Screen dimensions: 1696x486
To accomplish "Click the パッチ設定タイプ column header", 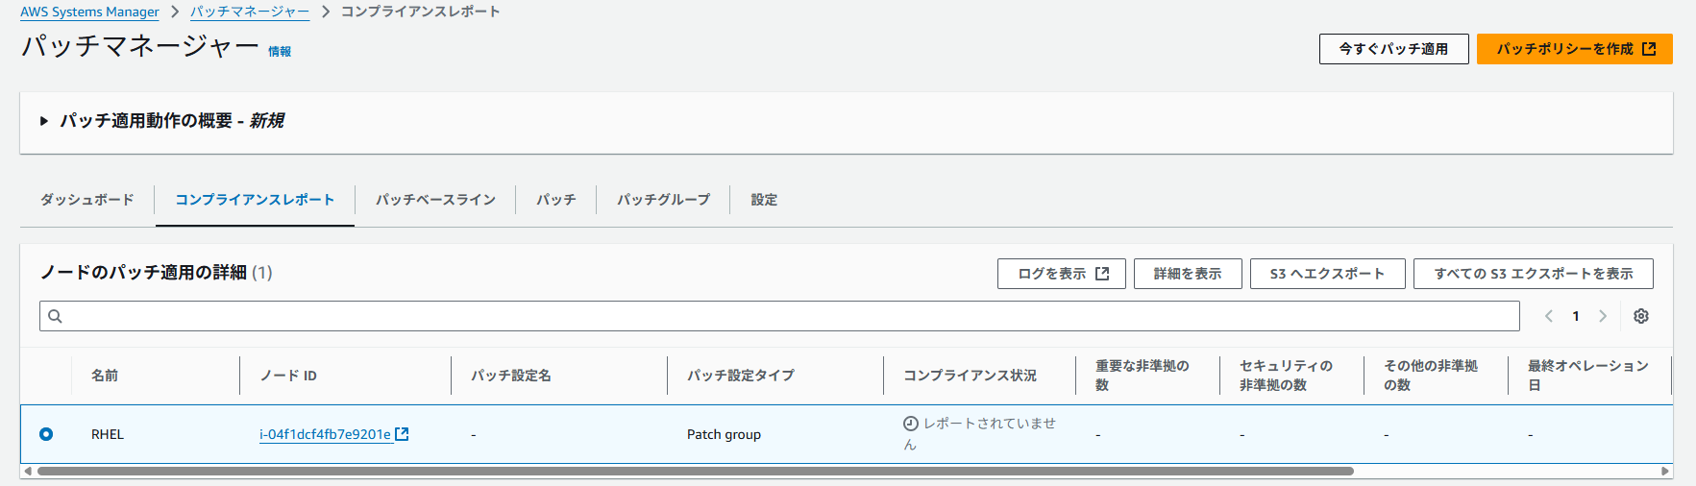I will coord(741,376).
